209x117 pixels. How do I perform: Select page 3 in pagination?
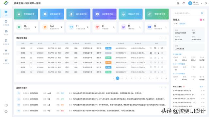(127, 78)
